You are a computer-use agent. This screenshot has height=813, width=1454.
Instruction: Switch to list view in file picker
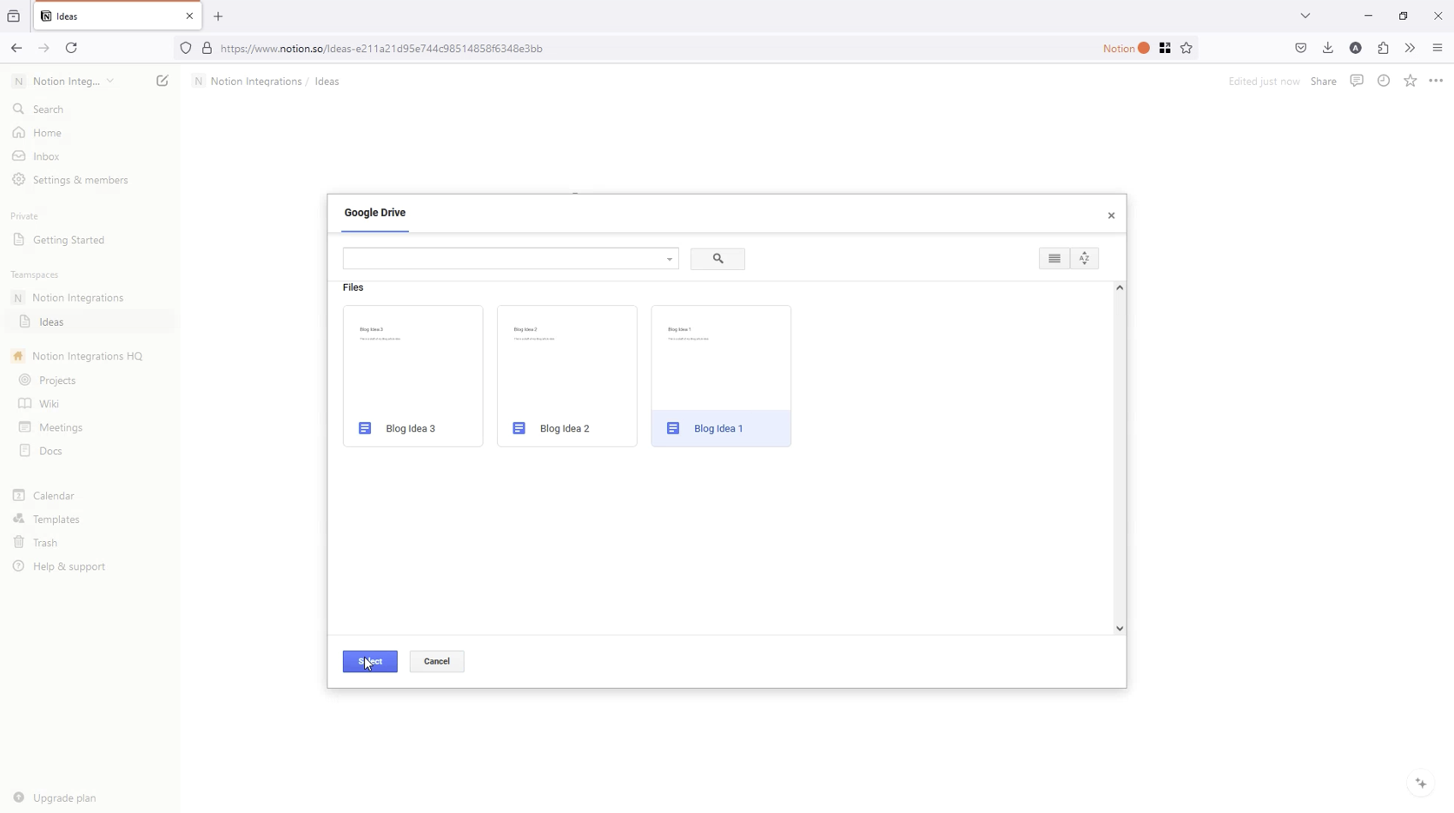pyautogui.click(x=1054, y=259)
